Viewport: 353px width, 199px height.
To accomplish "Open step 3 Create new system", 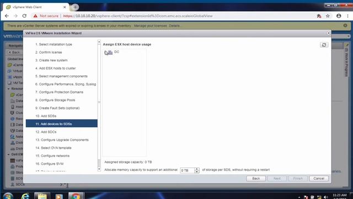I will click(x=51, y=60).
